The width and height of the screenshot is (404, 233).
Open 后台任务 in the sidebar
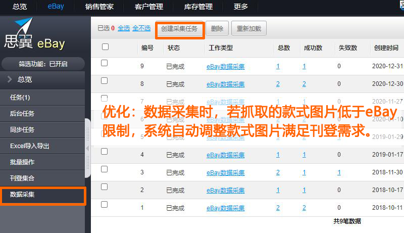click(x=42, y=113)
